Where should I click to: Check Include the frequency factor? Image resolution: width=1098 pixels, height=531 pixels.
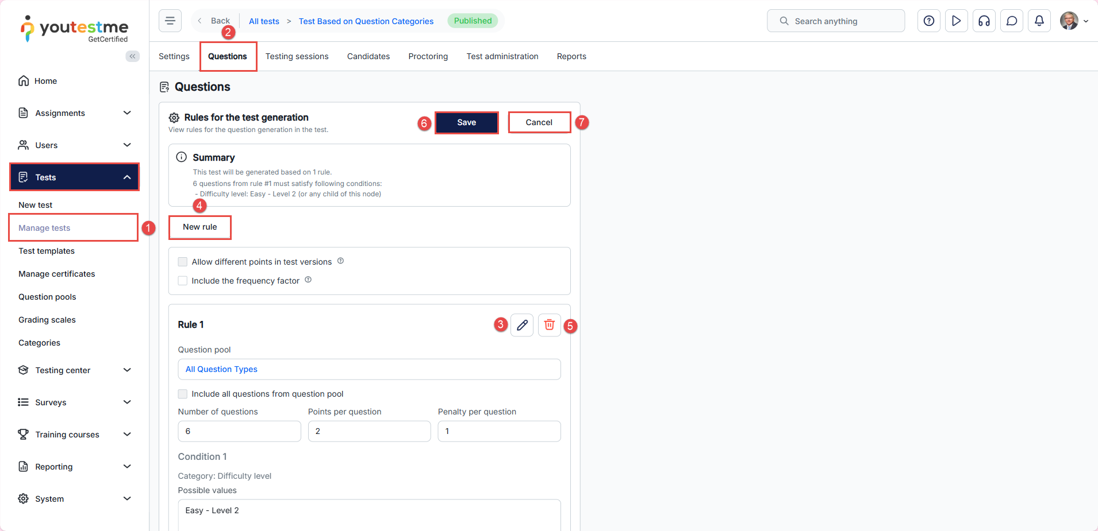pos(183,281)
